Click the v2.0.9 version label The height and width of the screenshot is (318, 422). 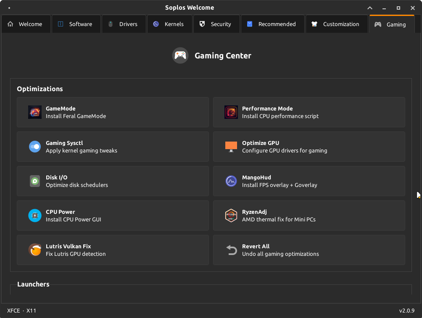(407, 310)
